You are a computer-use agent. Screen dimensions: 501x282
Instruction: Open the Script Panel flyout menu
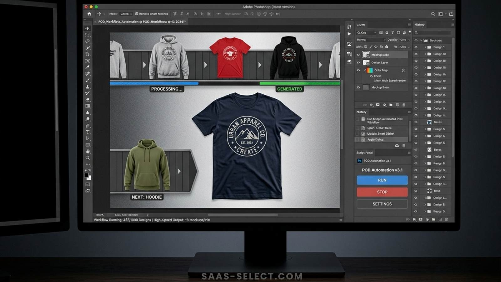[x=409, y=153]
